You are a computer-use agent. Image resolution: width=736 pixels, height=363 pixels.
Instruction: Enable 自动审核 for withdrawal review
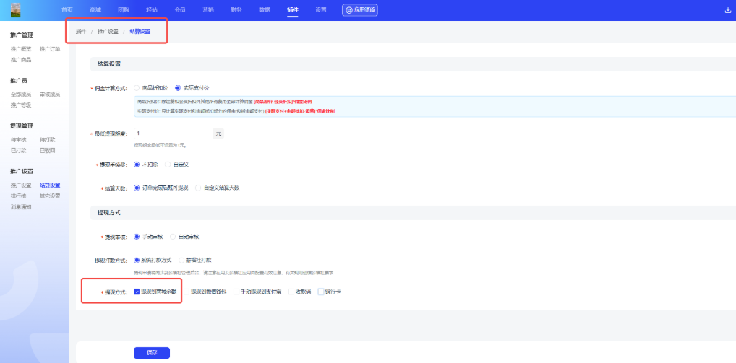pos(172,236)
